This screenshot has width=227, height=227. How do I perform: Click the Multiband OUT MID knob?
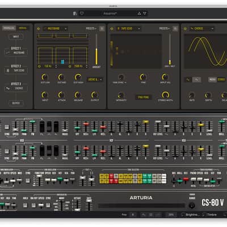point(61,77)
